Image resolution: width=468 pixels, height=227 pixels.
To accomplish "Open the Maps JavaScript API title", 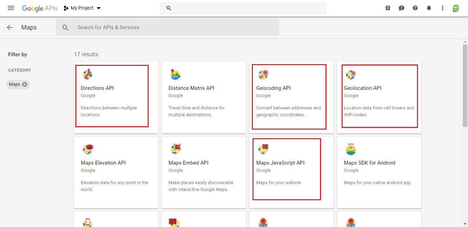I will click(x=280, y=163).
